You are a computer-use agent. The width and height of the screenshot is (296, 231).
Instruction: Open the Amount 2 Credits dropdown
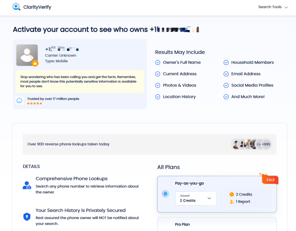196,198
